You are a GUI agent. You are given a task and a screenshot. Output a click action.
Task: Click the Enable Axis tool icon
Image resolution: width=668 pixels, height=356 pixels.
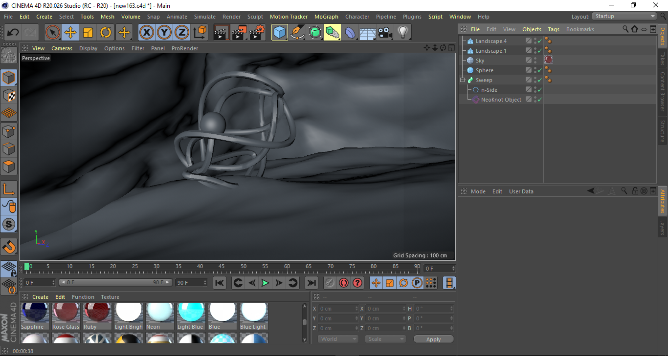tap(9, 189)
